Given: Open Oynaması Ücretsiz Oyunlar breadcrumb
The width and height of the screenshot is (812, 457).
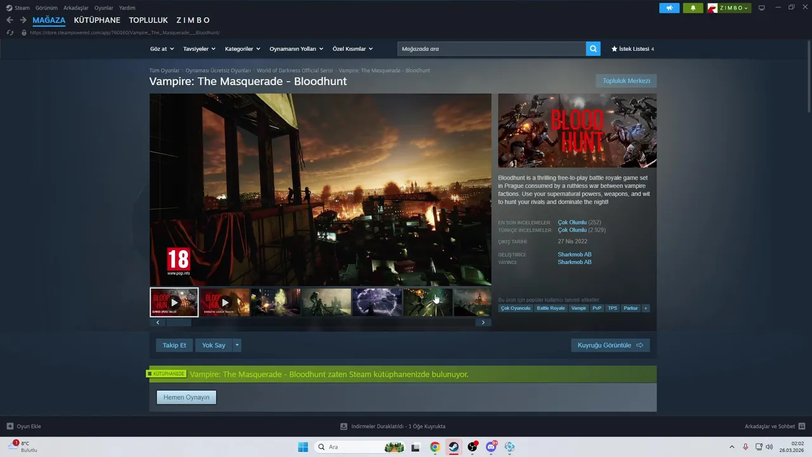Looking at the screenshot, I should pos(218,70).
